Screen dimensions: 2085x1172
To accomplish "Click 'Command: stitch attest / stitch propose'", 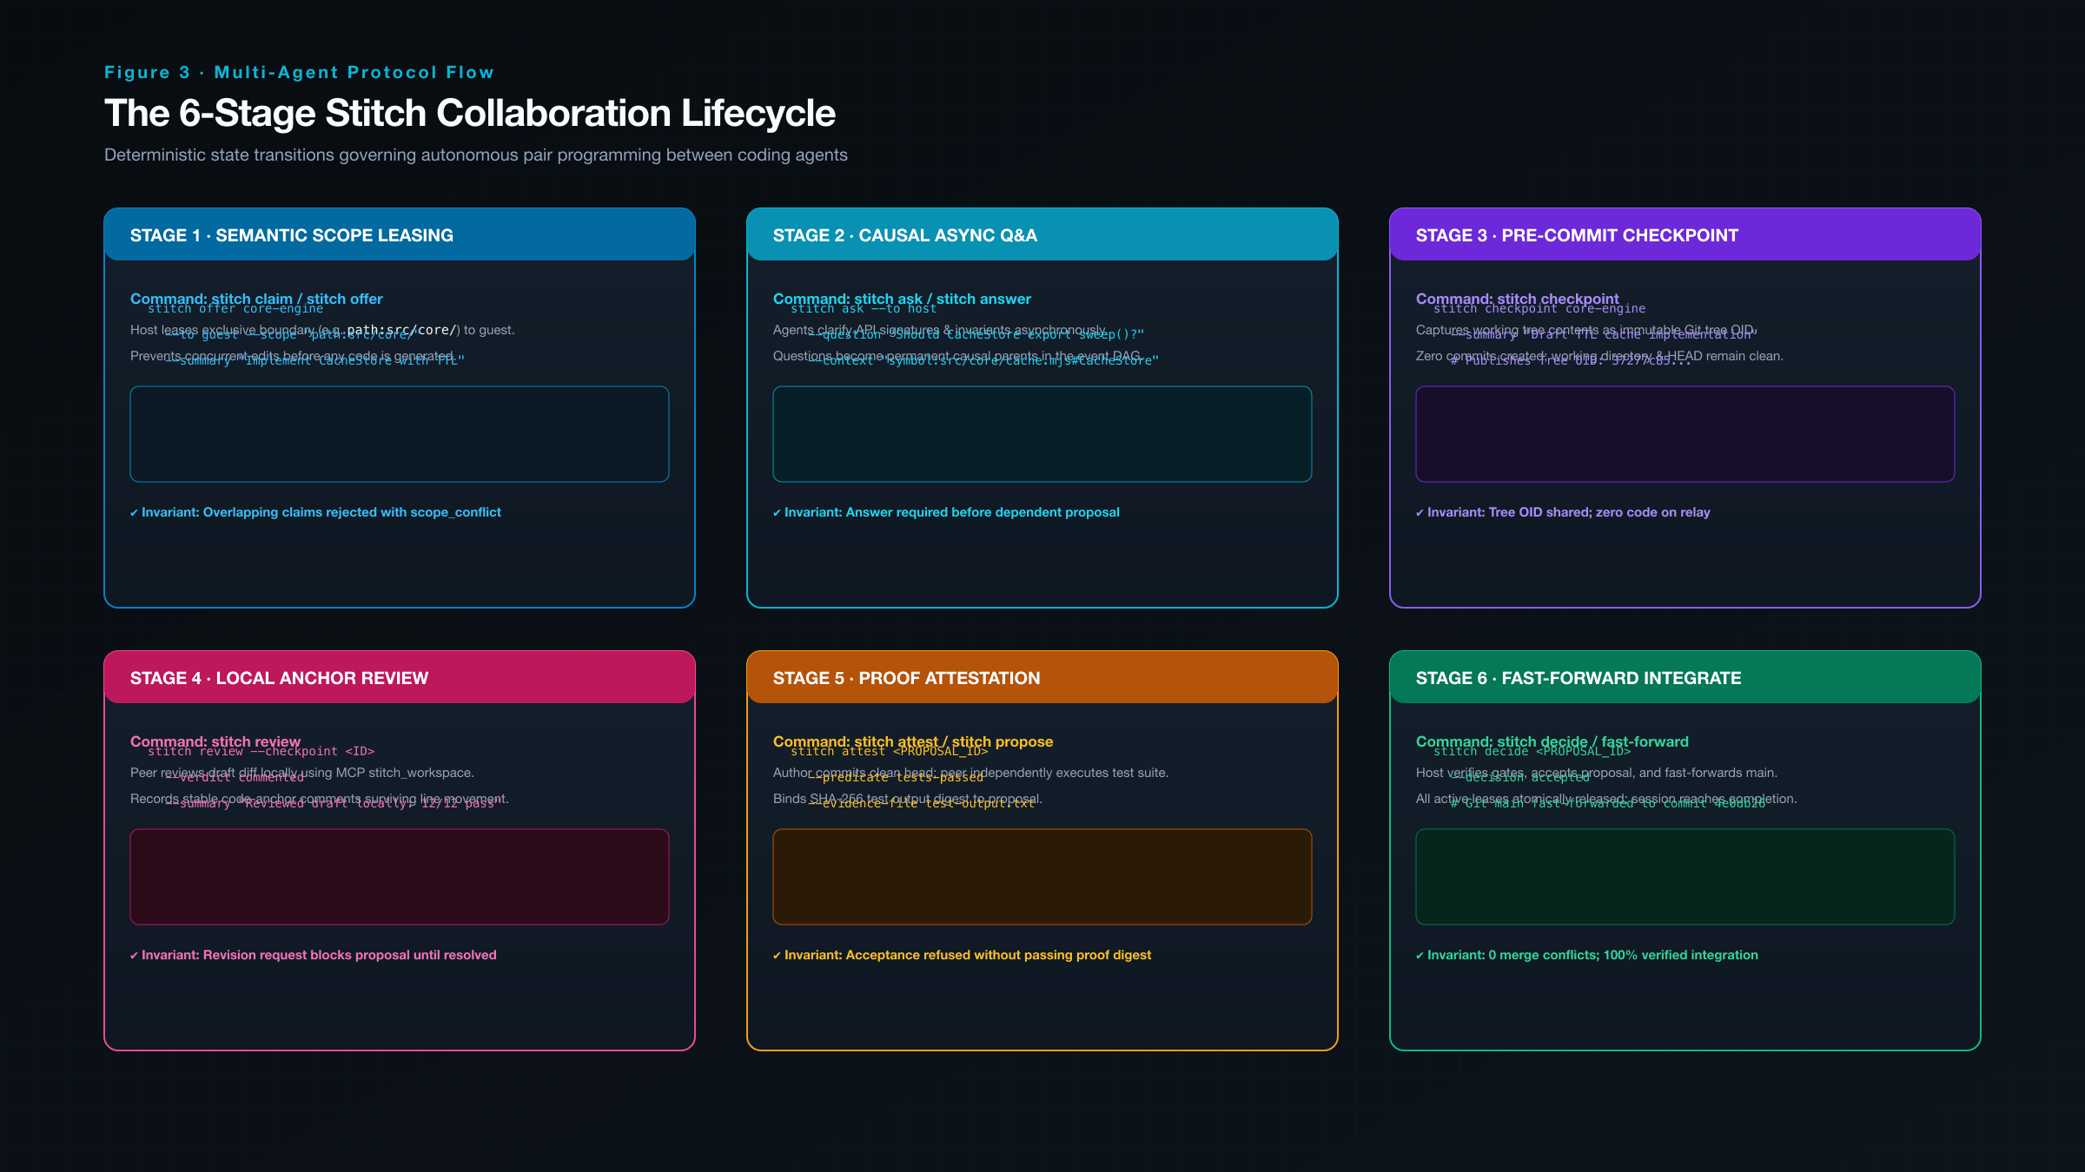I will [913, 741].
